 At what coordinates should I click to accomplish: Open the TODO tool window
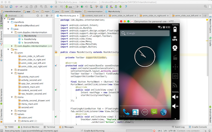(x=9, y=127)
